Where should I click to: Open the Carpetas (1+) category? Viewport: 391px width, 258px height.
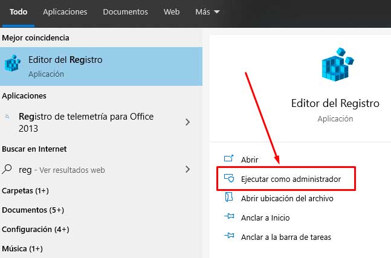(25, 191)
